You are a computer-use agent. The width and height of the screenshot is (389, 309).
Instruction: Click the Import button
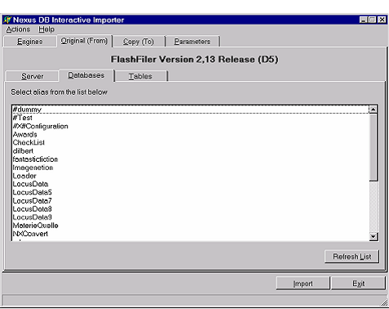pos(303,284)
